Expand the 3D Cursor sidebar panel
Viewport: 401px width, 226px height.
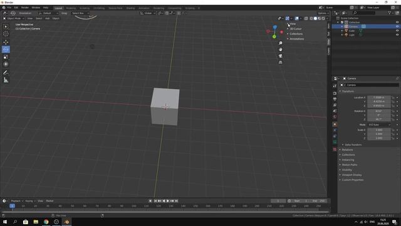(295, 29)
